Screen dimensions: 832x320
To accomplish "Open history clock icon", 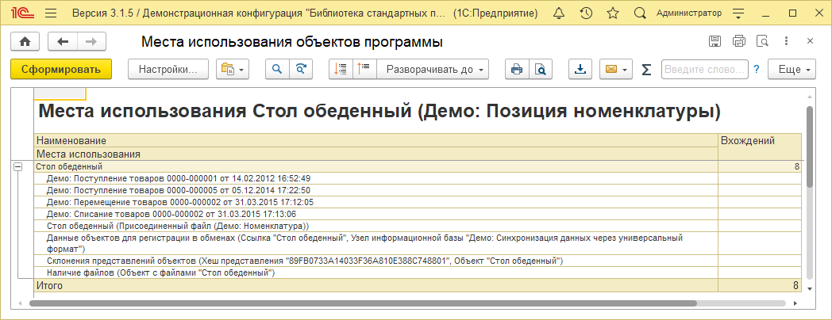I will coord(586,13).
